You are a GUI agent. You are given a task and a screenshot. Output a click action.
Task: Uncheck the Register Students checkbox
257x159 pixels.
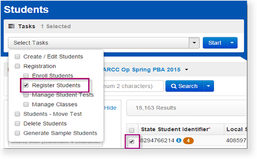(26, 85)
